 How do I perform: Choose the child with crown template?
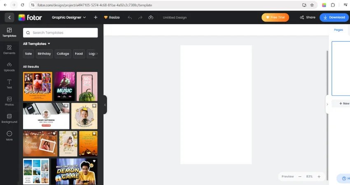pos(84,116)
